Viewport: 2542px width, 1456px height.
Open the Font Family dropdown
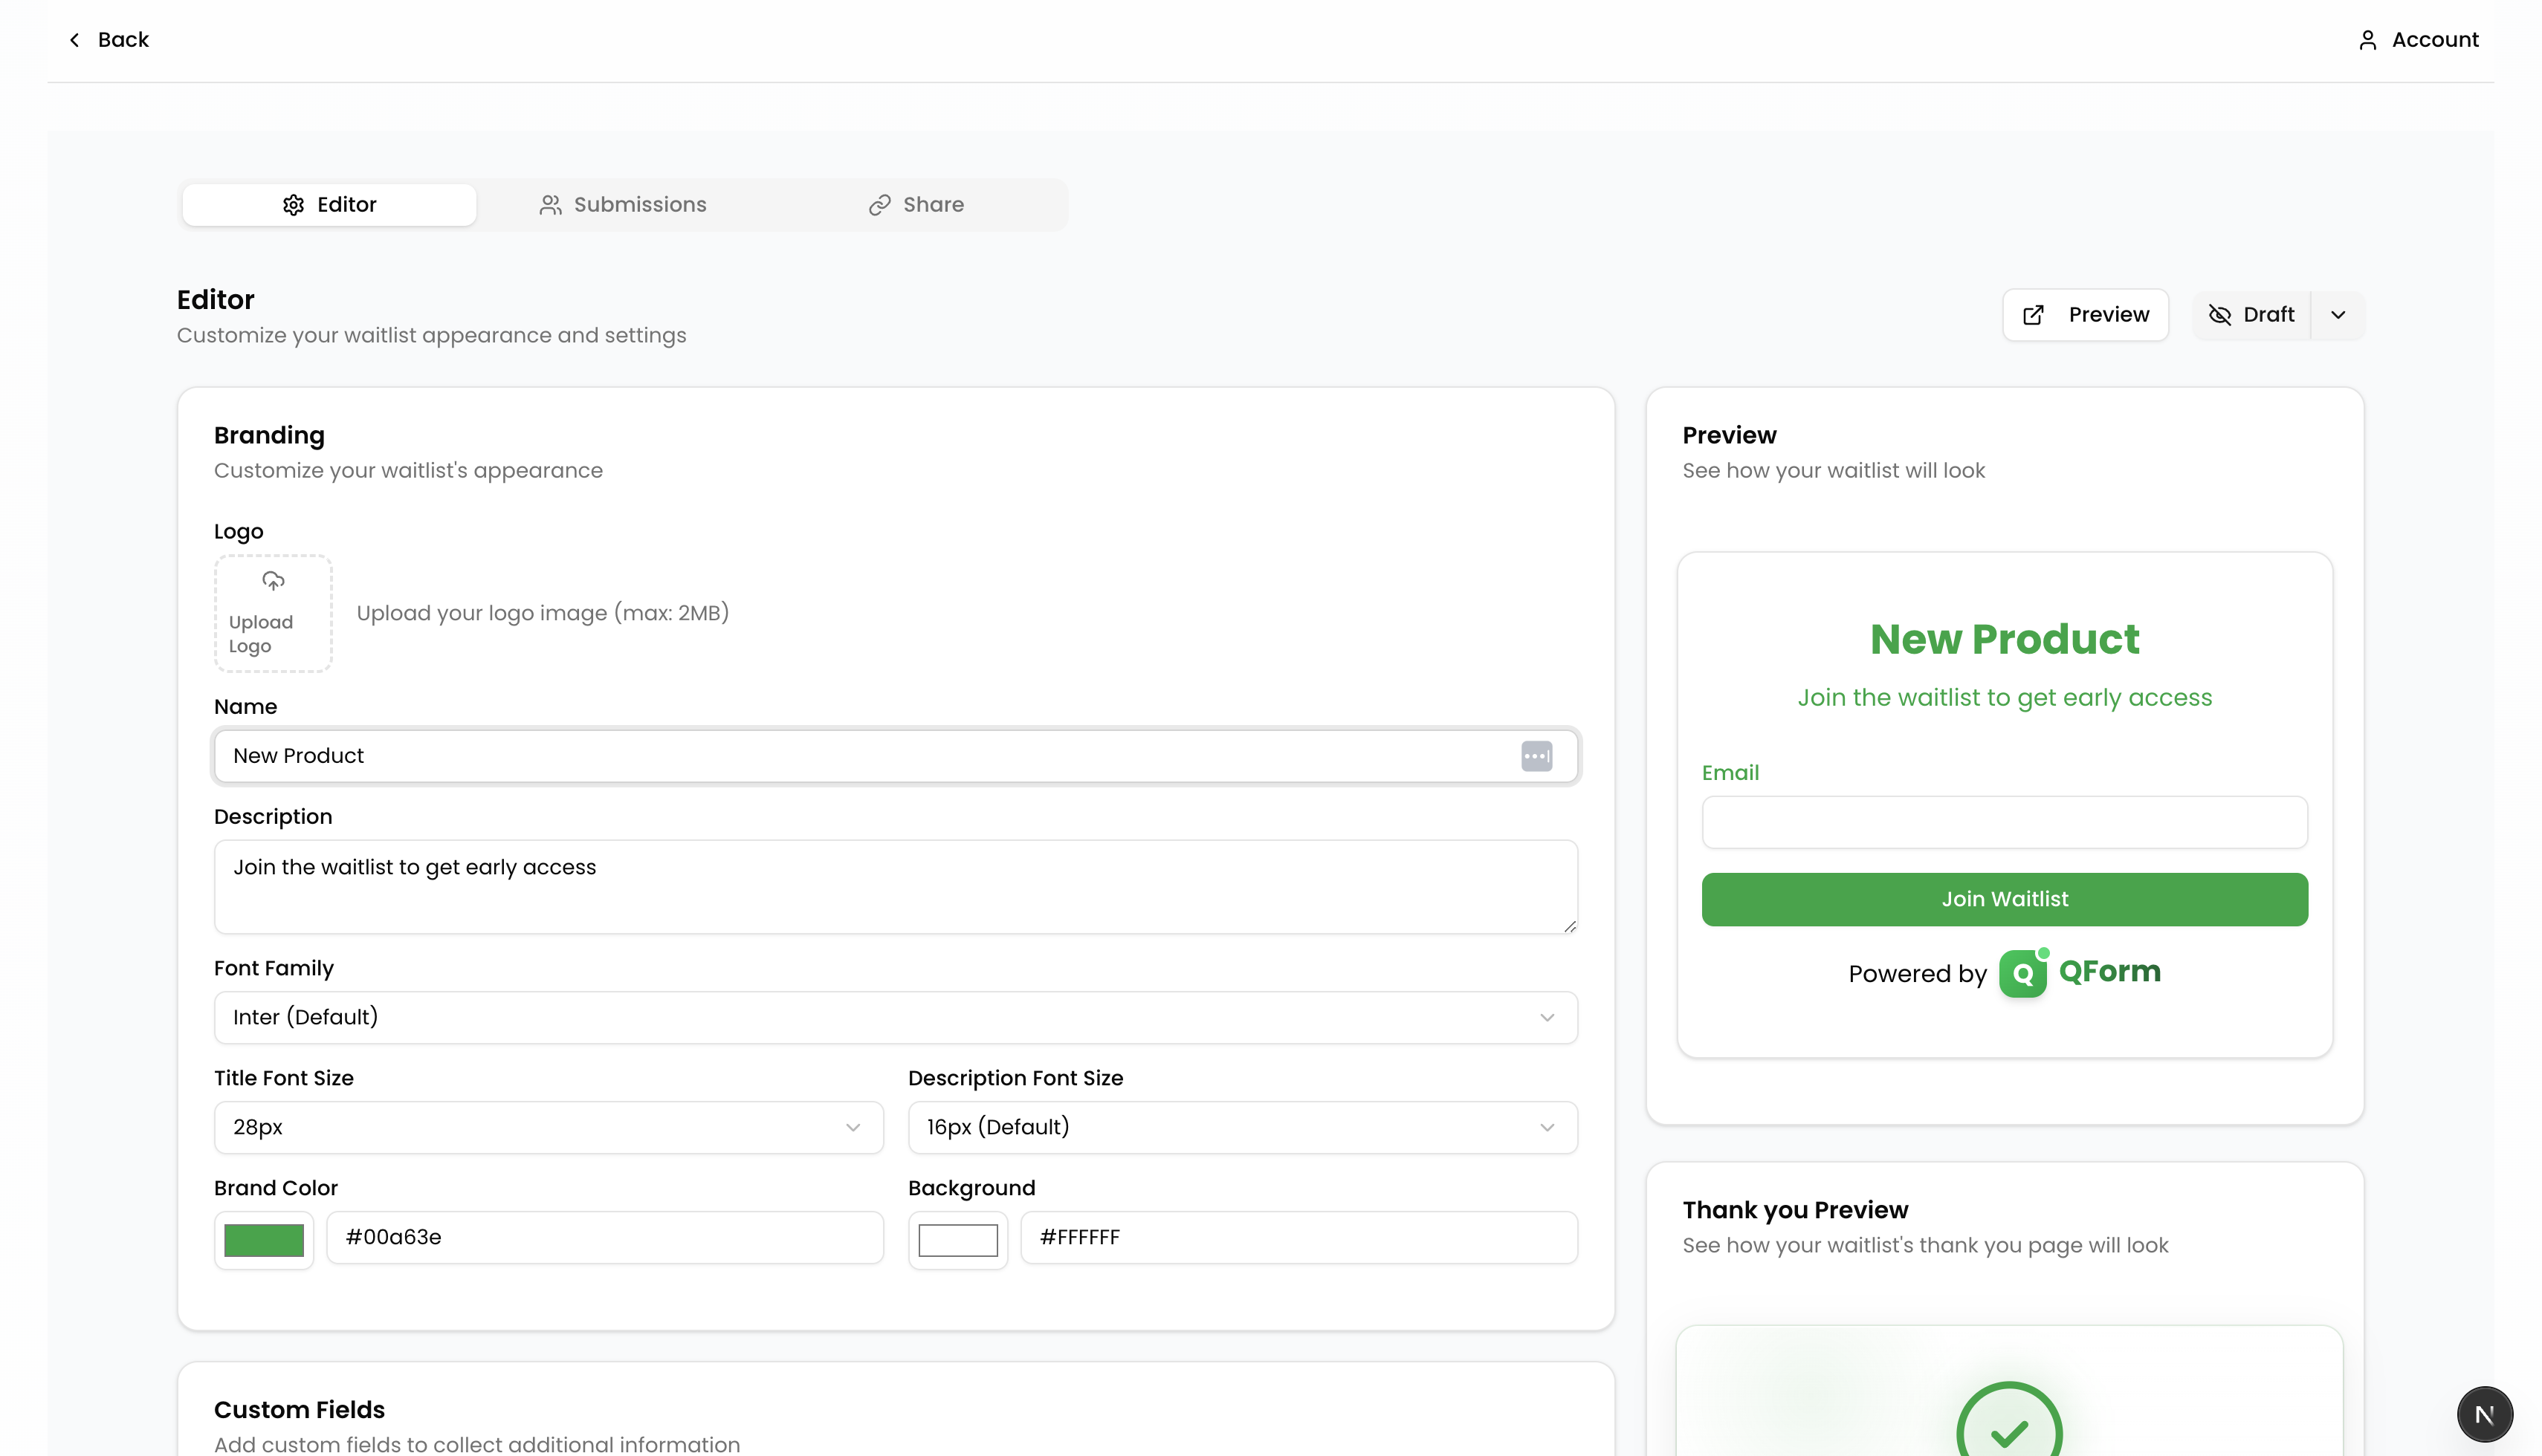pos(896,1018)
